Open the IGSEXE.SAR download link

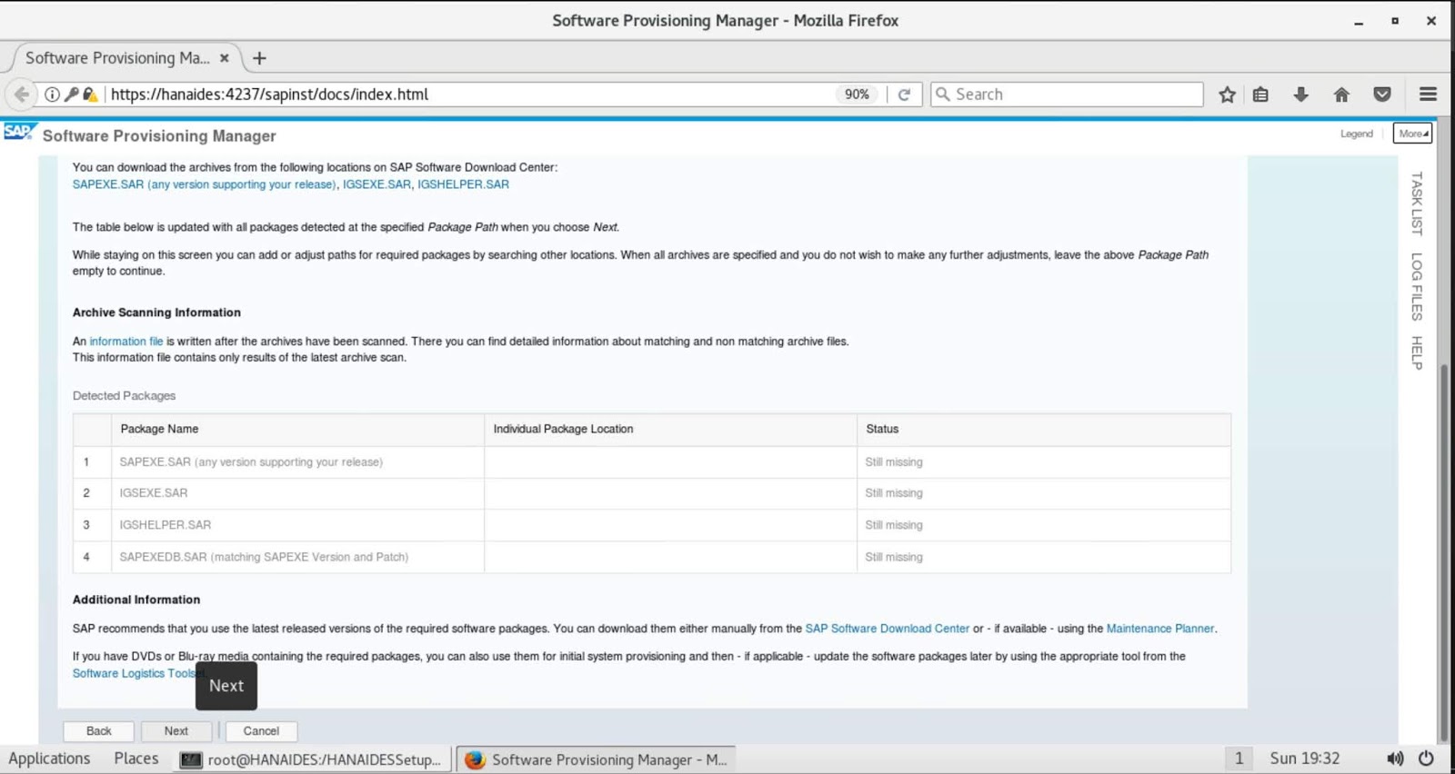376,184
